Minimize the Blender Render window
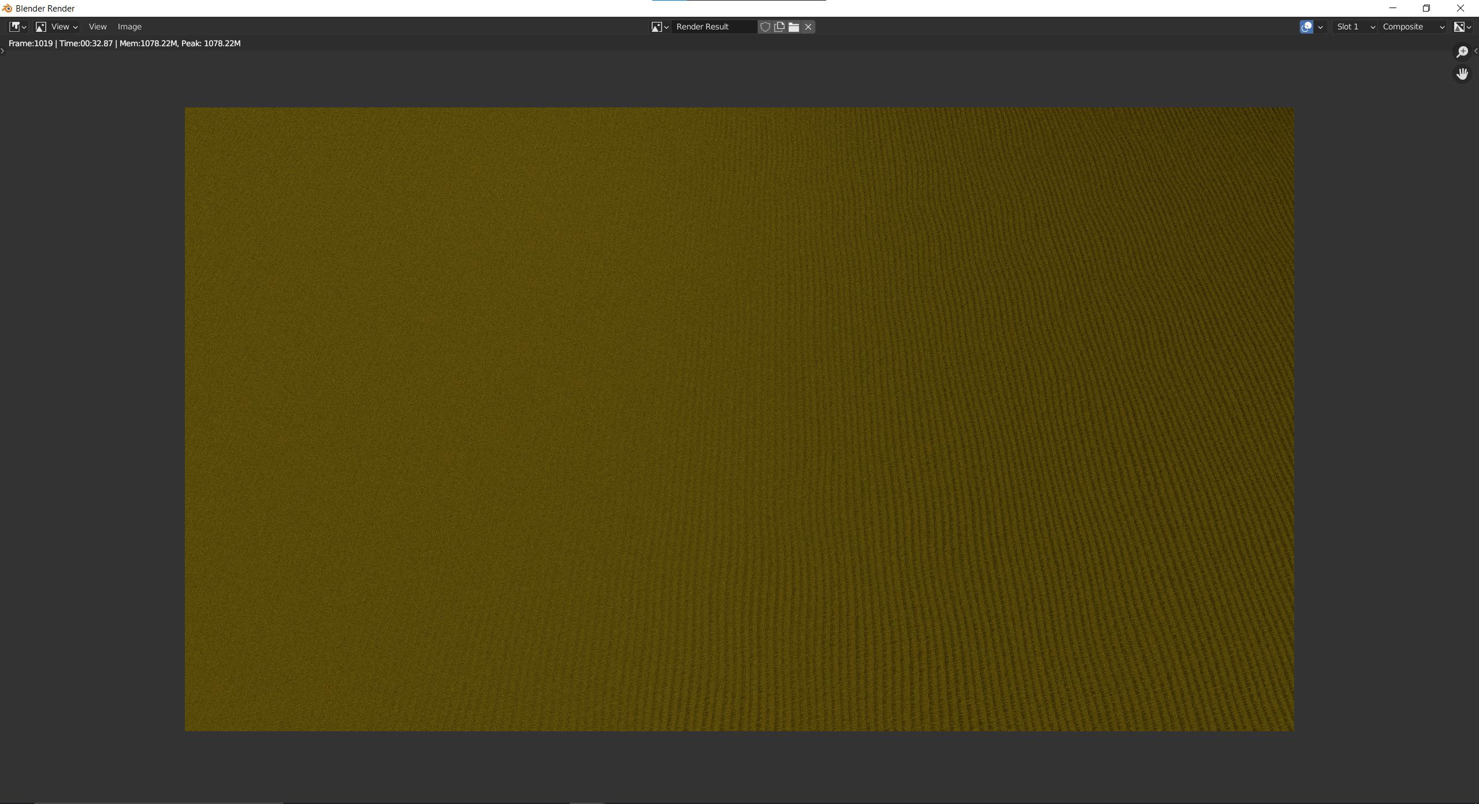1479x804 pixels. (x=1393, y=8)
